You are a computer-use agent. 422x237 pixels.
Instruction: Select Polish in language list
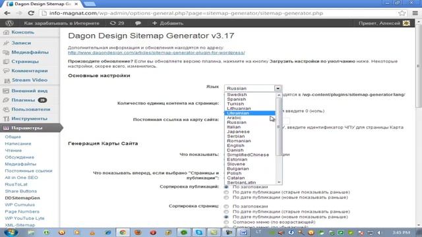click(x=249, y=173)
